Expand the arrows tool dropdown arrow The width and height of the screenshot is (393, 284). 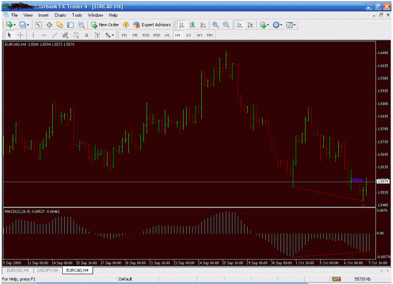click(x=113, y=35)
